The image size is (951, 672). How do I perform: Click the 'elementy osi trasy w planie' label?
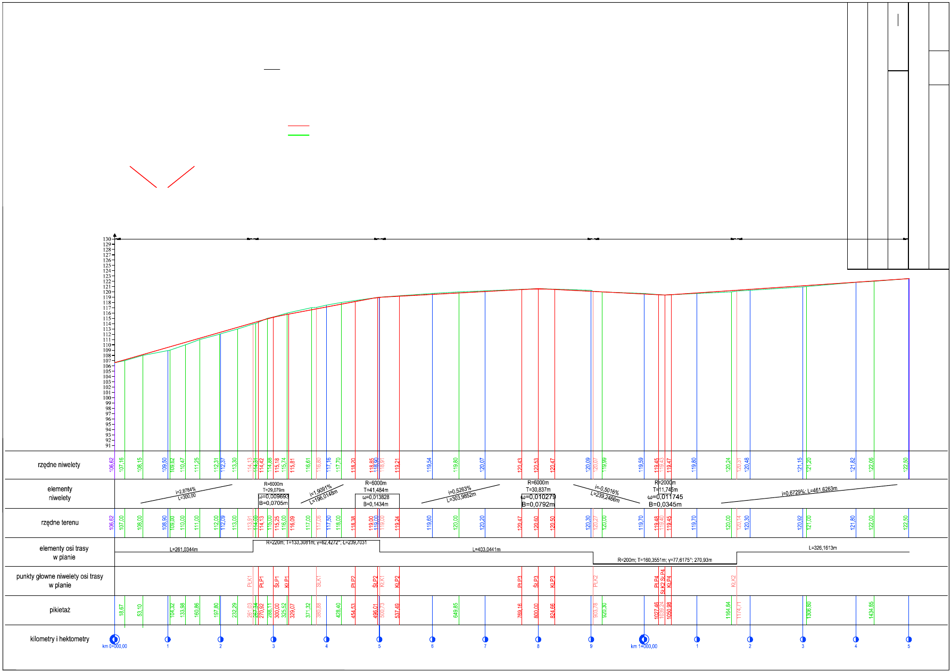(x=64, y=553)
